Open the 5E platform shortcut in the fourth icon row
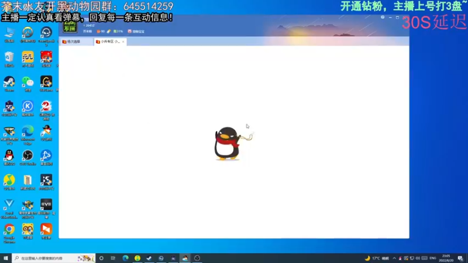 pyautogui.click(x=9, y=108)
